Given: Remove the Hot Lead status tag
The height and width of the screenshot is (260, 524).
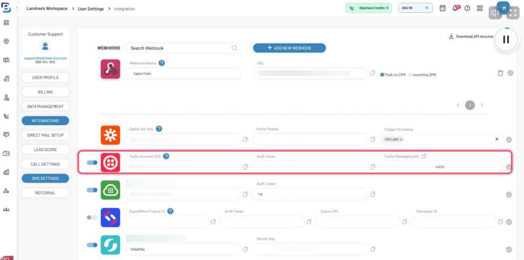Looking at the screenshot, I should pos(401,139).
